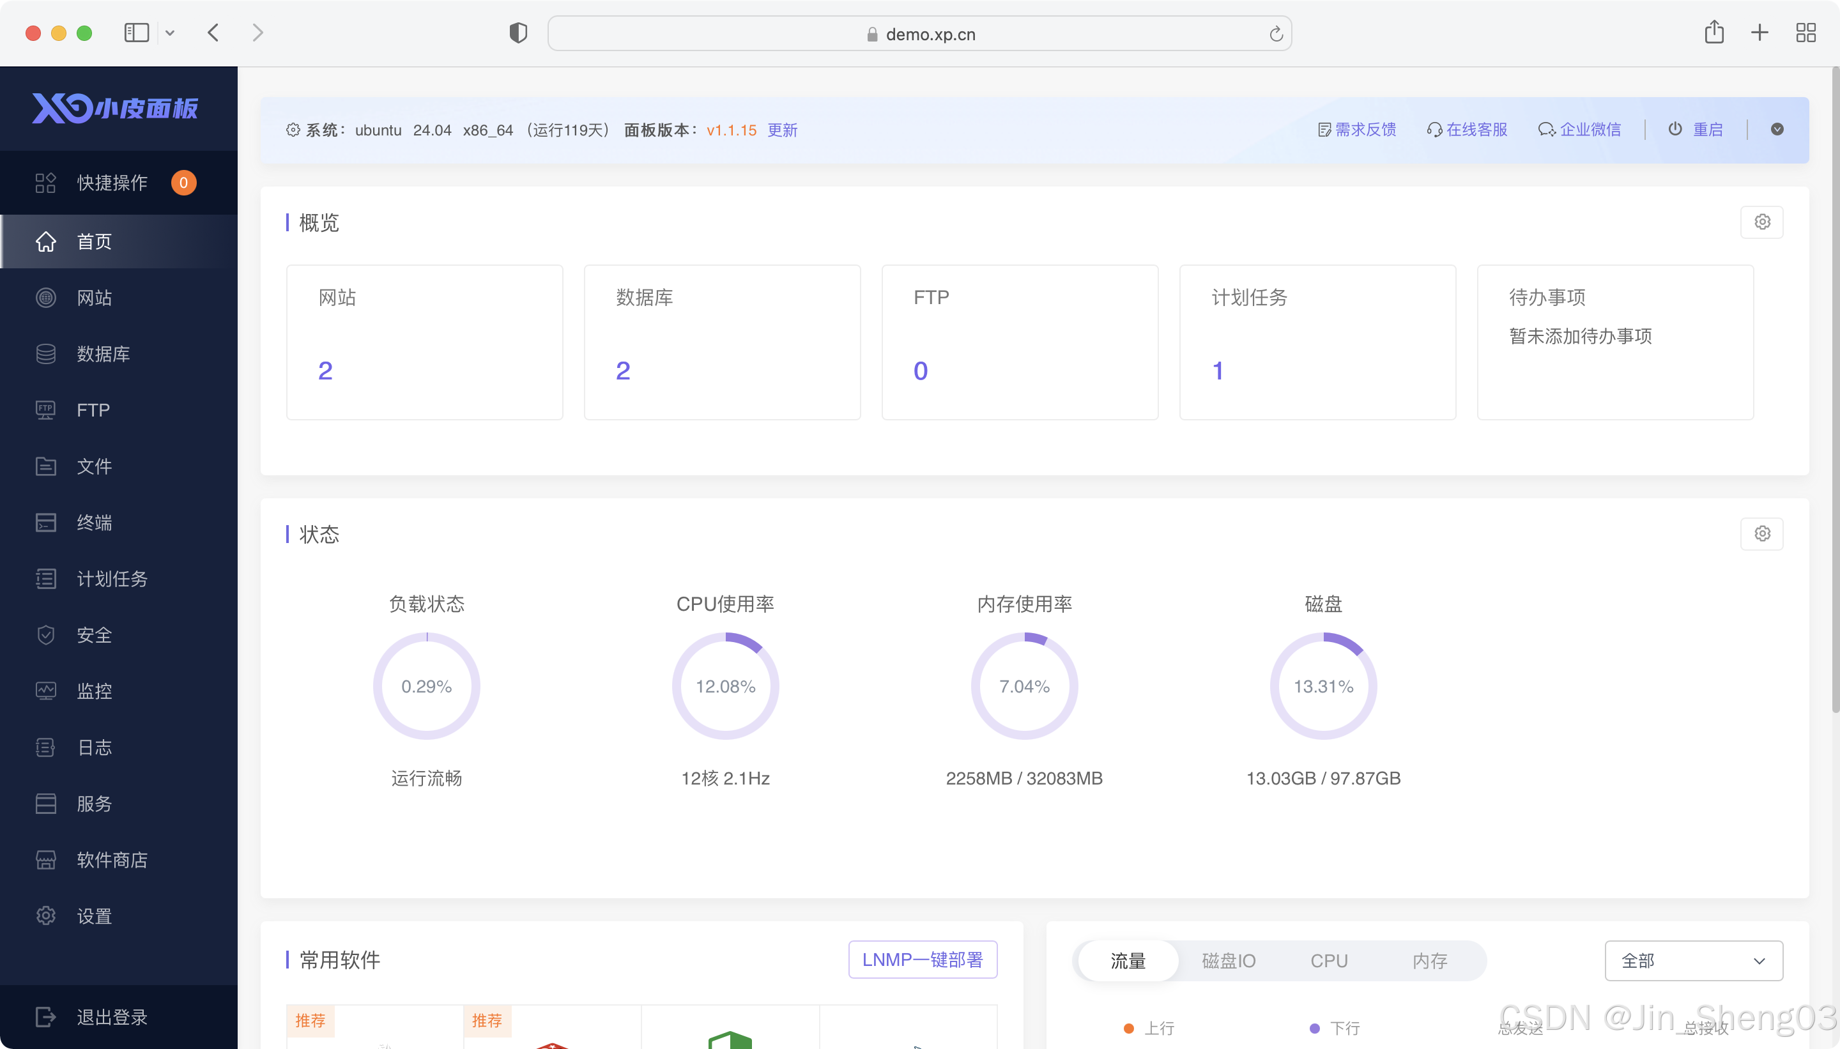Viewport: 1840px width, 1049px height.
Task: Open the Terminal sidebar icon
Action: click(45, 523)
